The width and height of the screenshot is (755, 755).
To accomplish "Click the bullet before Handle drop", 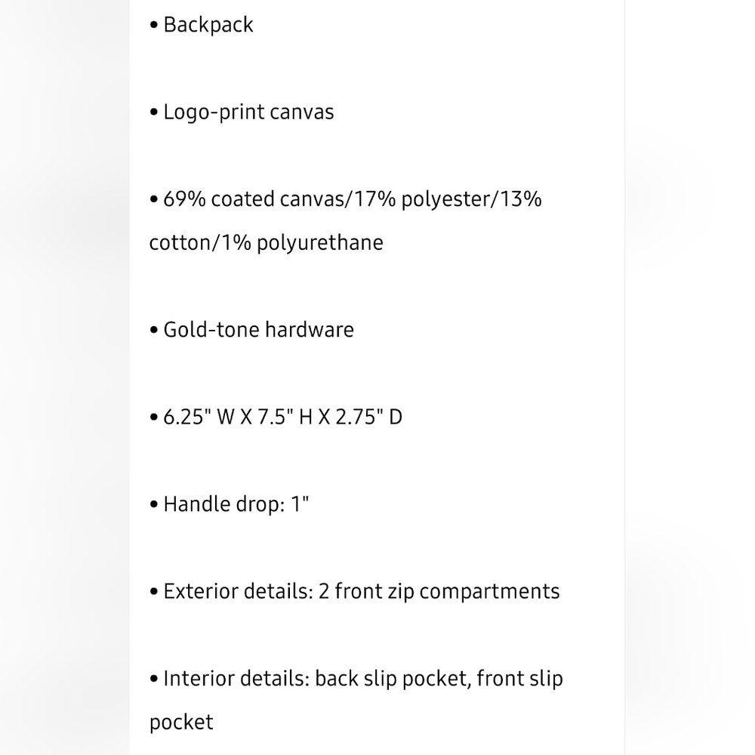I will [x=154, y=504].
